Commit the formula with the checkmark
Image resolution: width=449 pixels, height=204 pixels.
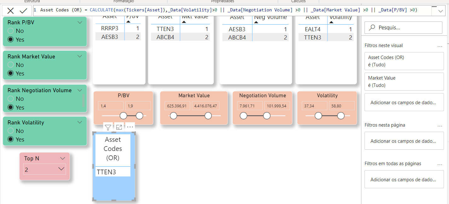23,11
